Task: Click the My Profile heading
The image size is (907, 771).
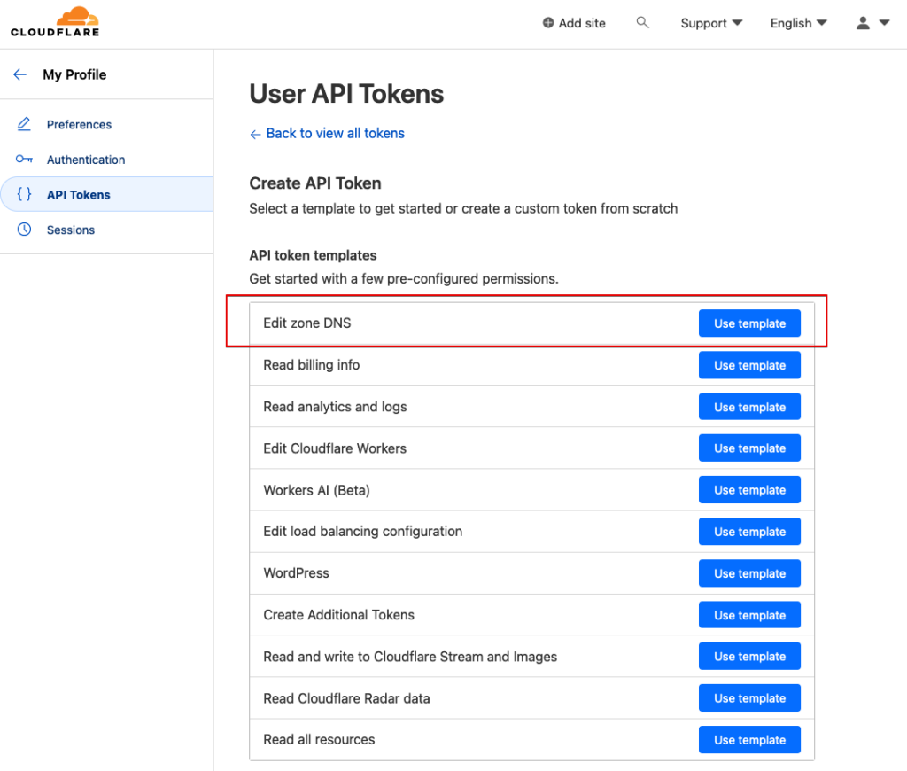Action: pyautogui.click(x=74, y=74)
